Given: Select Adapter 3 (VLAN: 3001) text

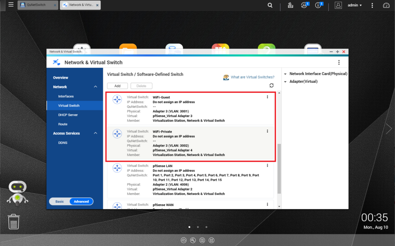Looking at the screenshot, I should [171, 111].
